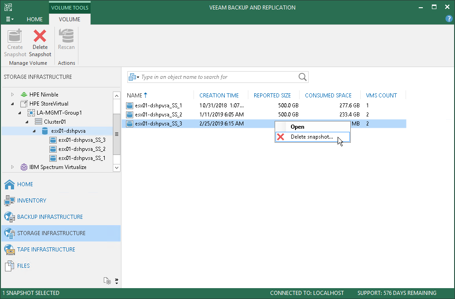This screenshot has height=299, width=455.
Task: Click the snapshot icon in SS_2 row
Action: pos(130,115)
